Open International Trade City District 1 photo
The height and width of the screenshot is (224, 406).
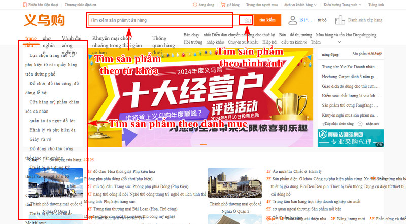pos(56,183)
